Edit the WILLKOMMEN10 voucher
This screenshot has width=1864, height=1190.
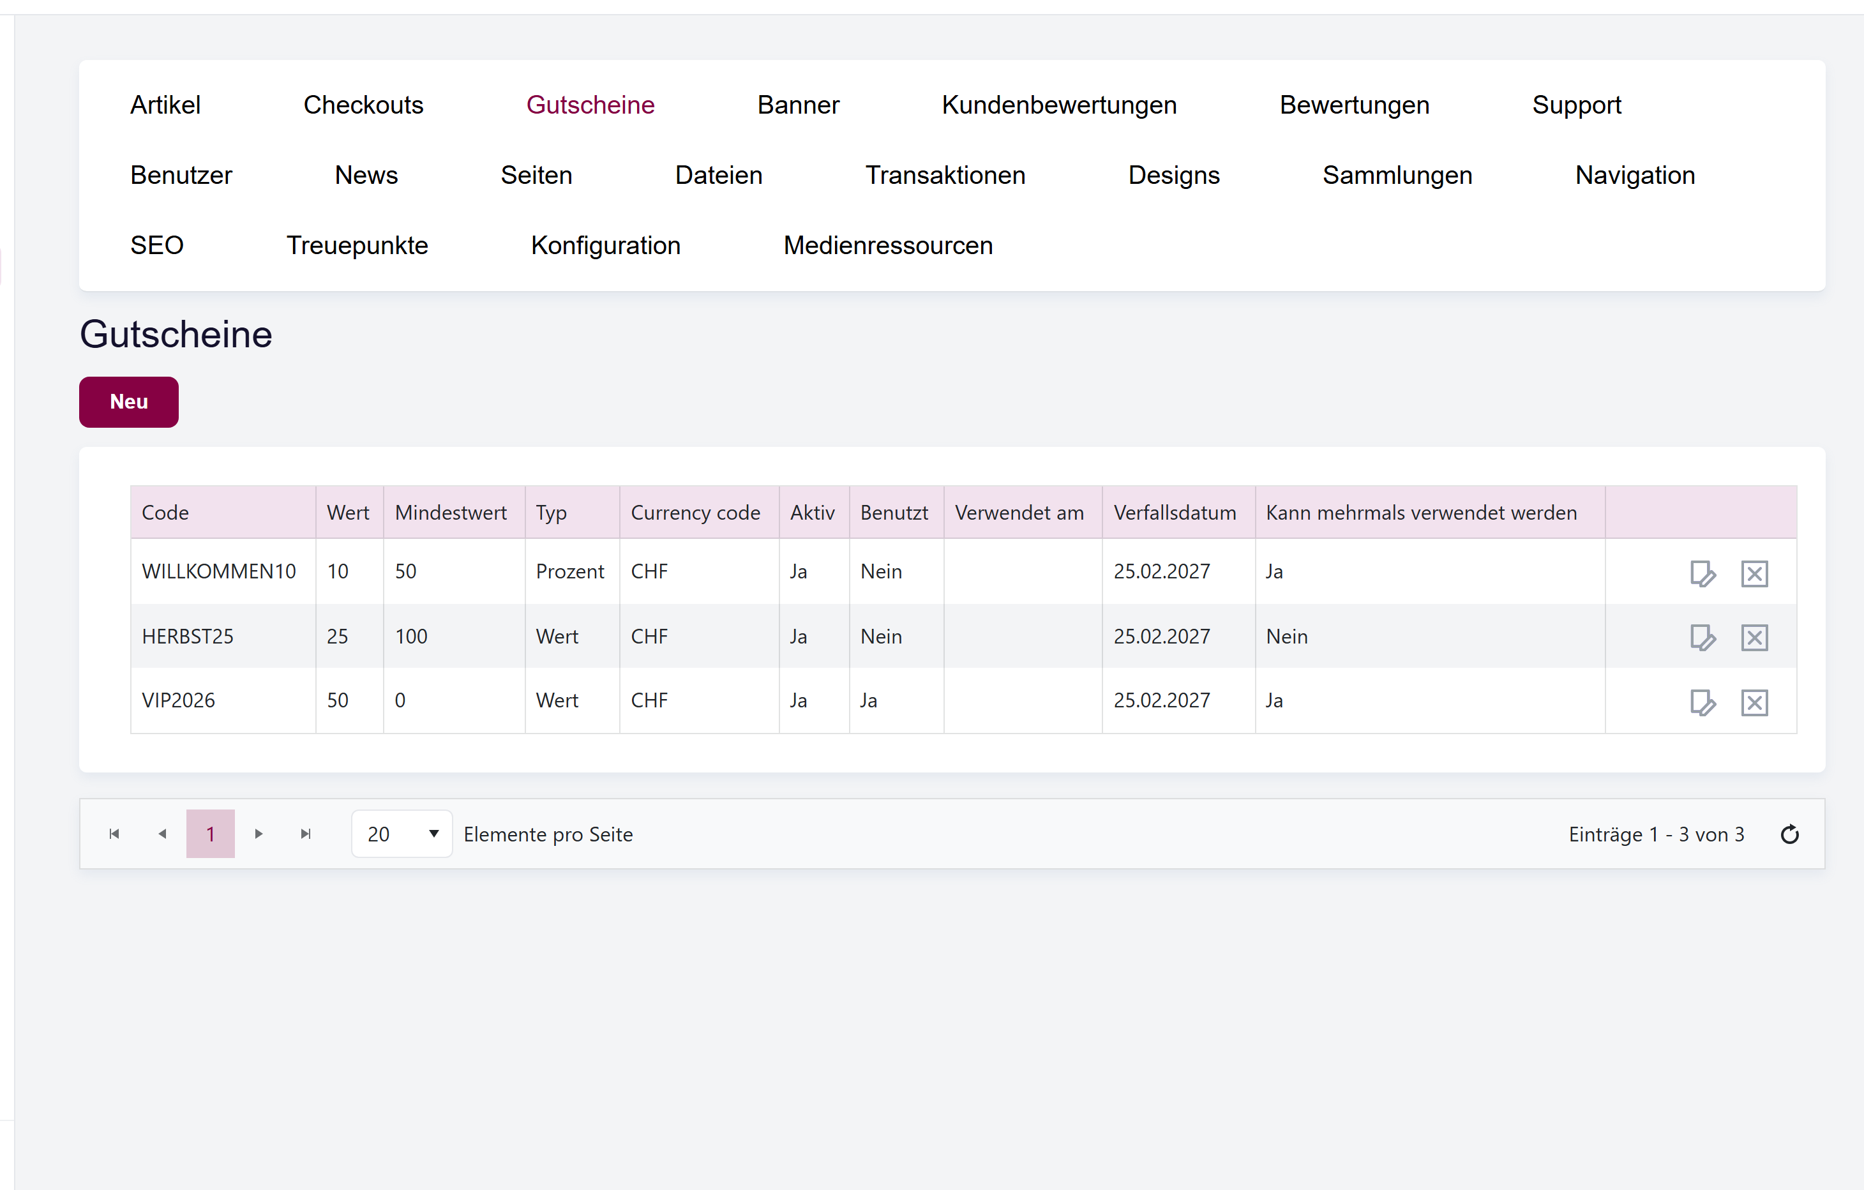point(1702,574)
